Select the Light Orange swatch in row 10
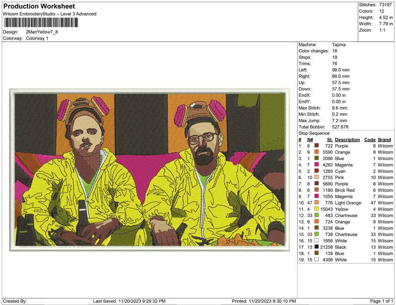Image resolution: width=396 pixels, height=305 pixels. pos(316,203)
